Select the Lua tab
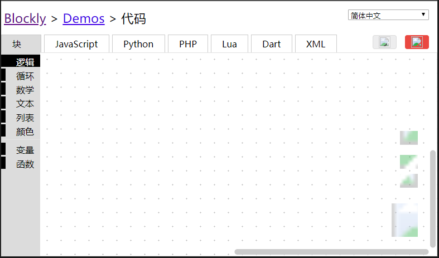This screenshot has height=258, width=439. [230, 44]
